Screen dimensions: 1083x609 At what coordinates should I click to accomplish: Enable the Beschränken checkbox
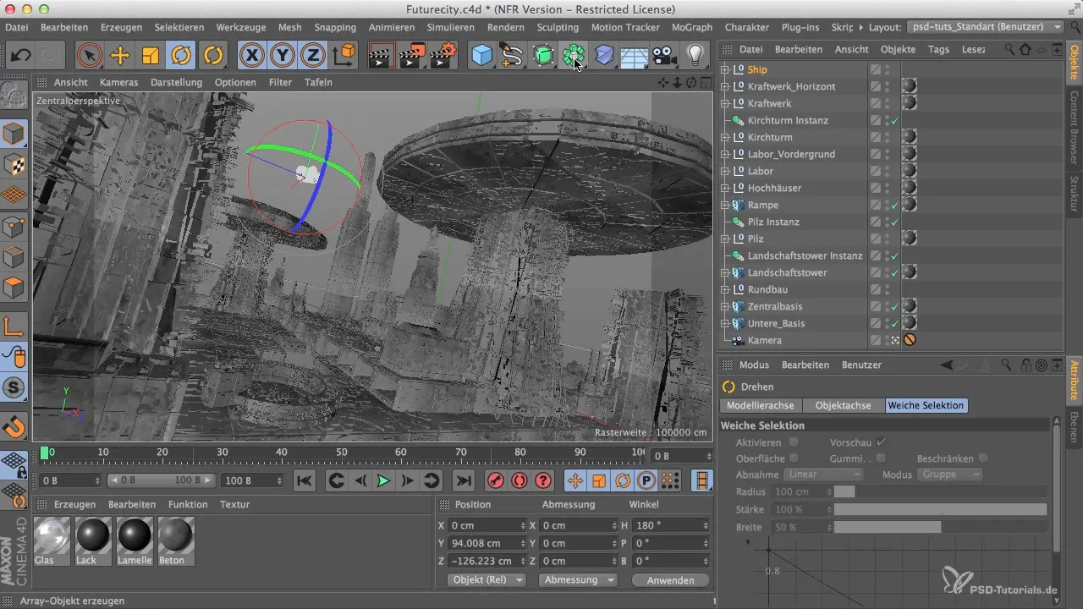click(983, 458)
